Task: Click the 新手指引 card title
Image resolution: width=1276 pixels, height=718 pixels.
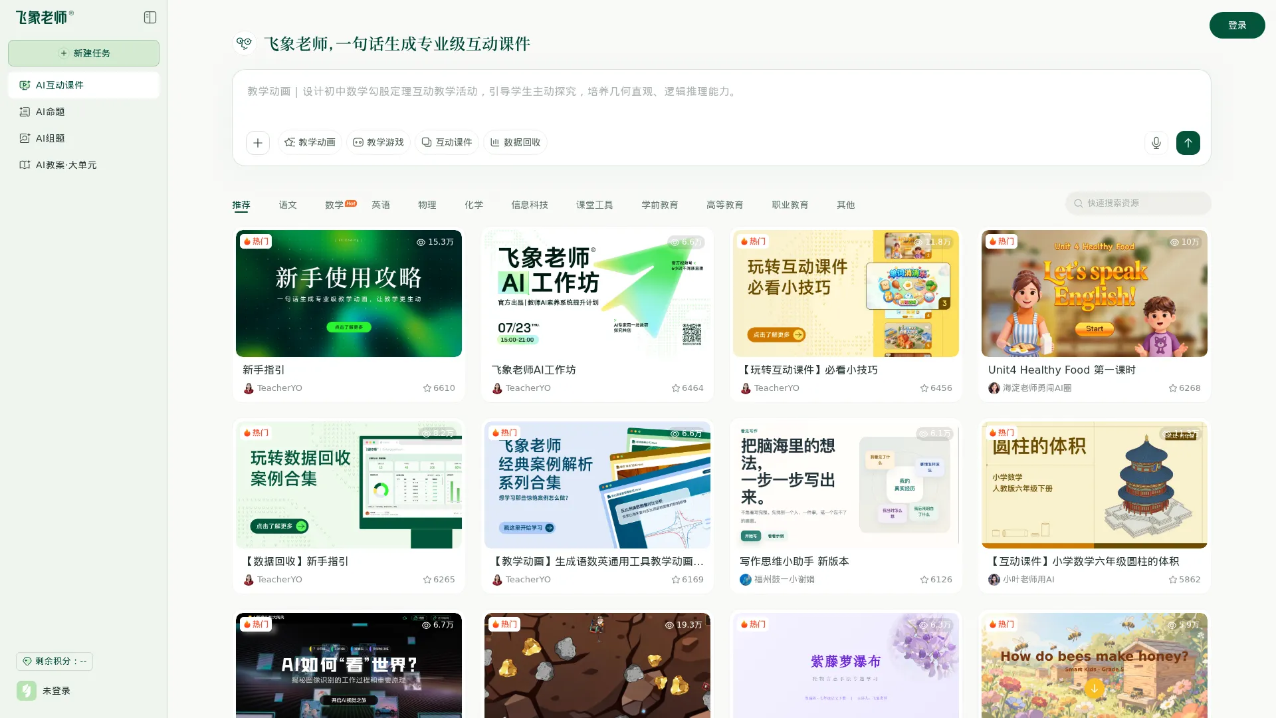Action: pos(264,370)
